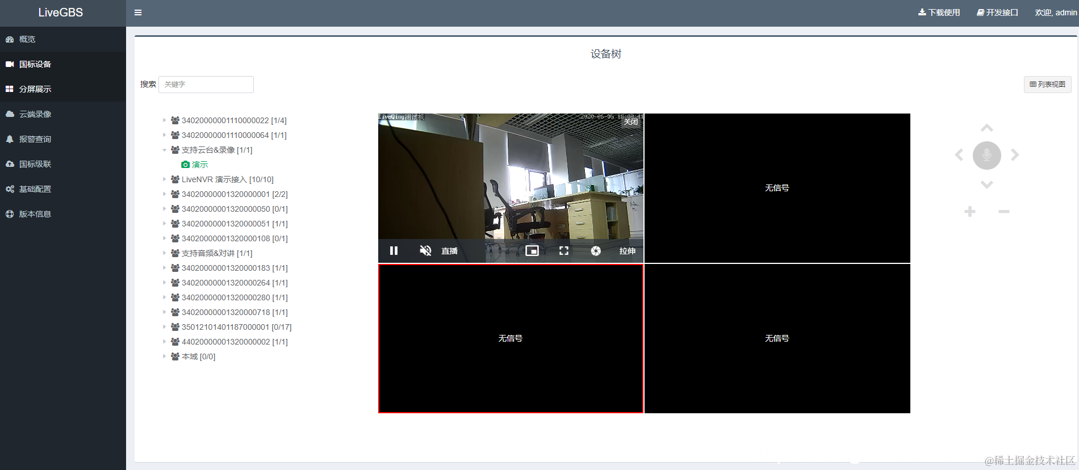Select the red-bordered no-signal pane
Viewport: 1079px width, 470px height.
(511, 338)
